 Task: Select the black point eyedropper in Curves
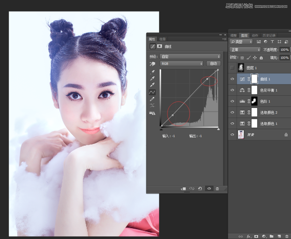[x=152, y=72]
